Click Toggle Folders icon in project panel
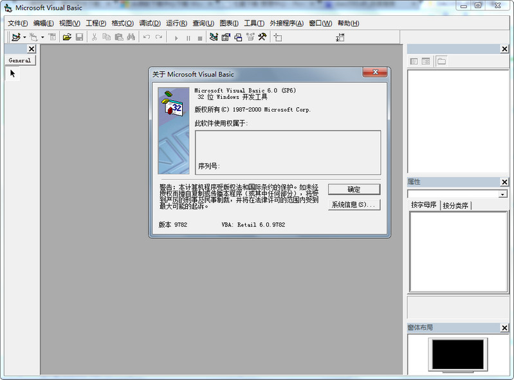 (x=441, y=62)
